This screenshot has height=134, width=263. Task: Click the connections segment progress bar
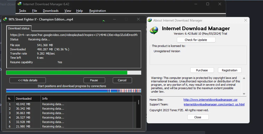(74, 91)
